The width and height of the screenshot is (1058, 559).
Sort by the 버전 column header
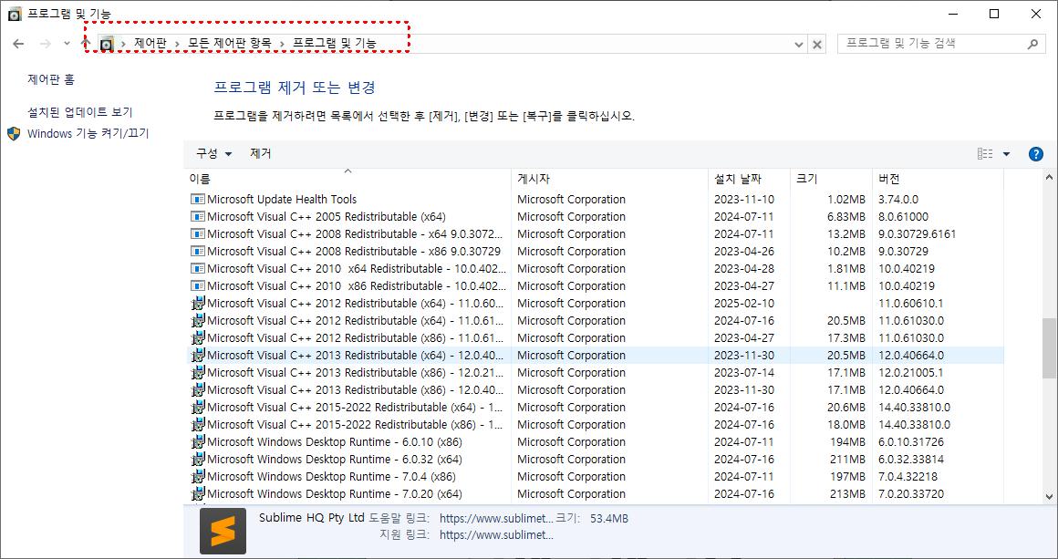(938, 179)
